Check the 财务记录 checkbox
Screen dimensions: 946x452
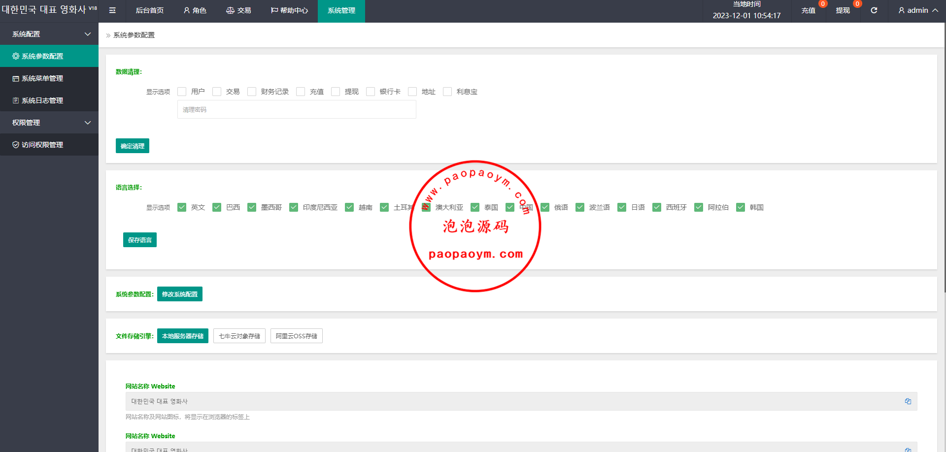click(x=252, y=92)
